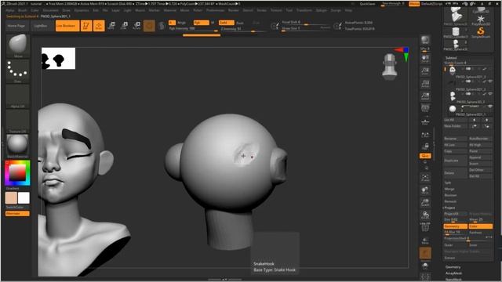
Task: Select the Rotate transform icon
Action: click(x=136, y=26)
